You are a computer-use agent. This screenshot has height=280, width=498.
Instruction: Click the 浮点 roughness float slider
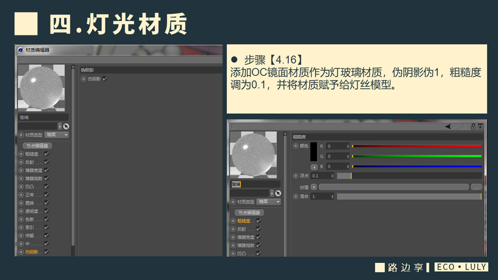pyautogui.click(x=409, y=176)
